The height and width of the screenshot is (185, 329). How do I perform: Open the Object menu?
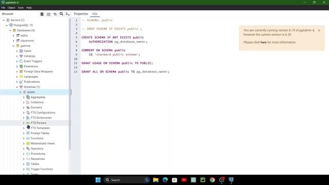click(11, 8)
